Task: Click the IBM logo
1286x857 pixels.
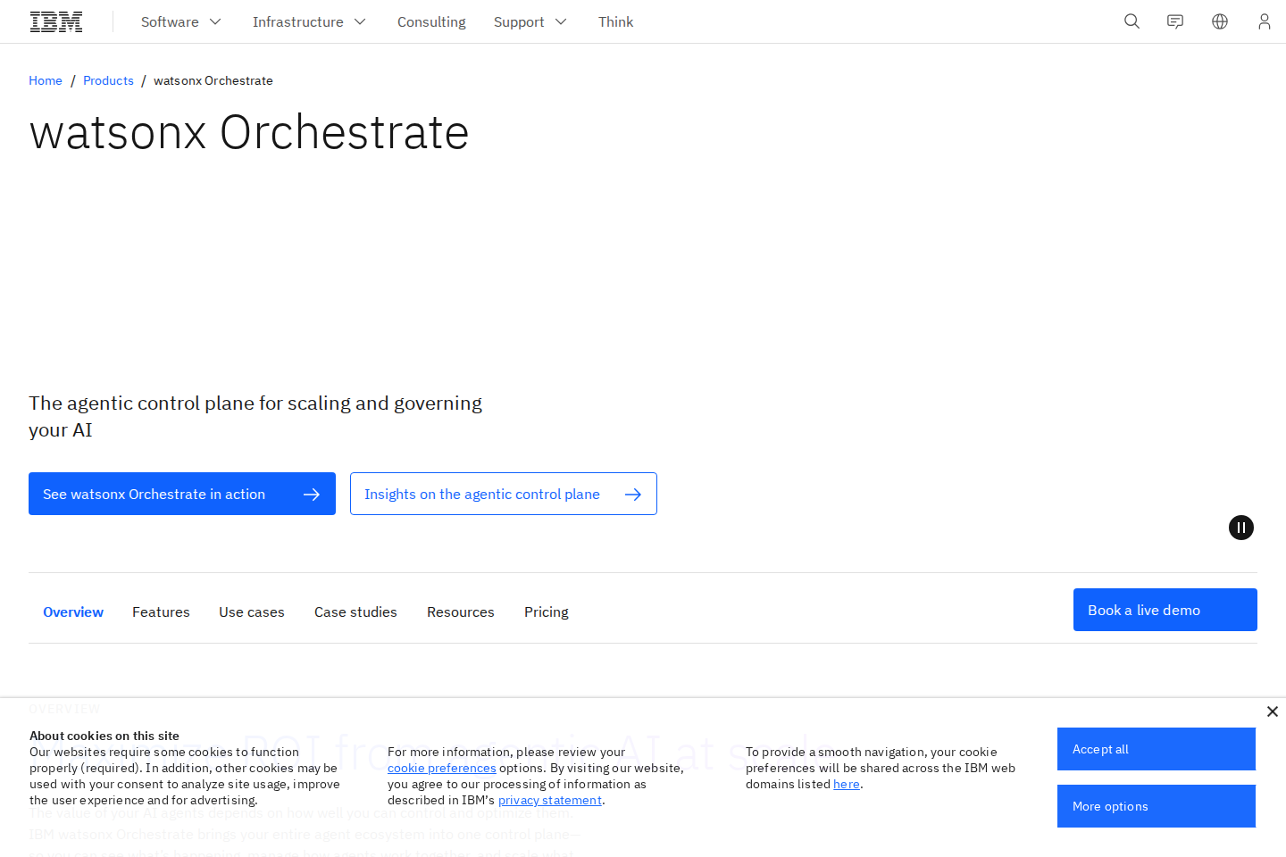Action: pyautogui.click(x=56, y=21)
